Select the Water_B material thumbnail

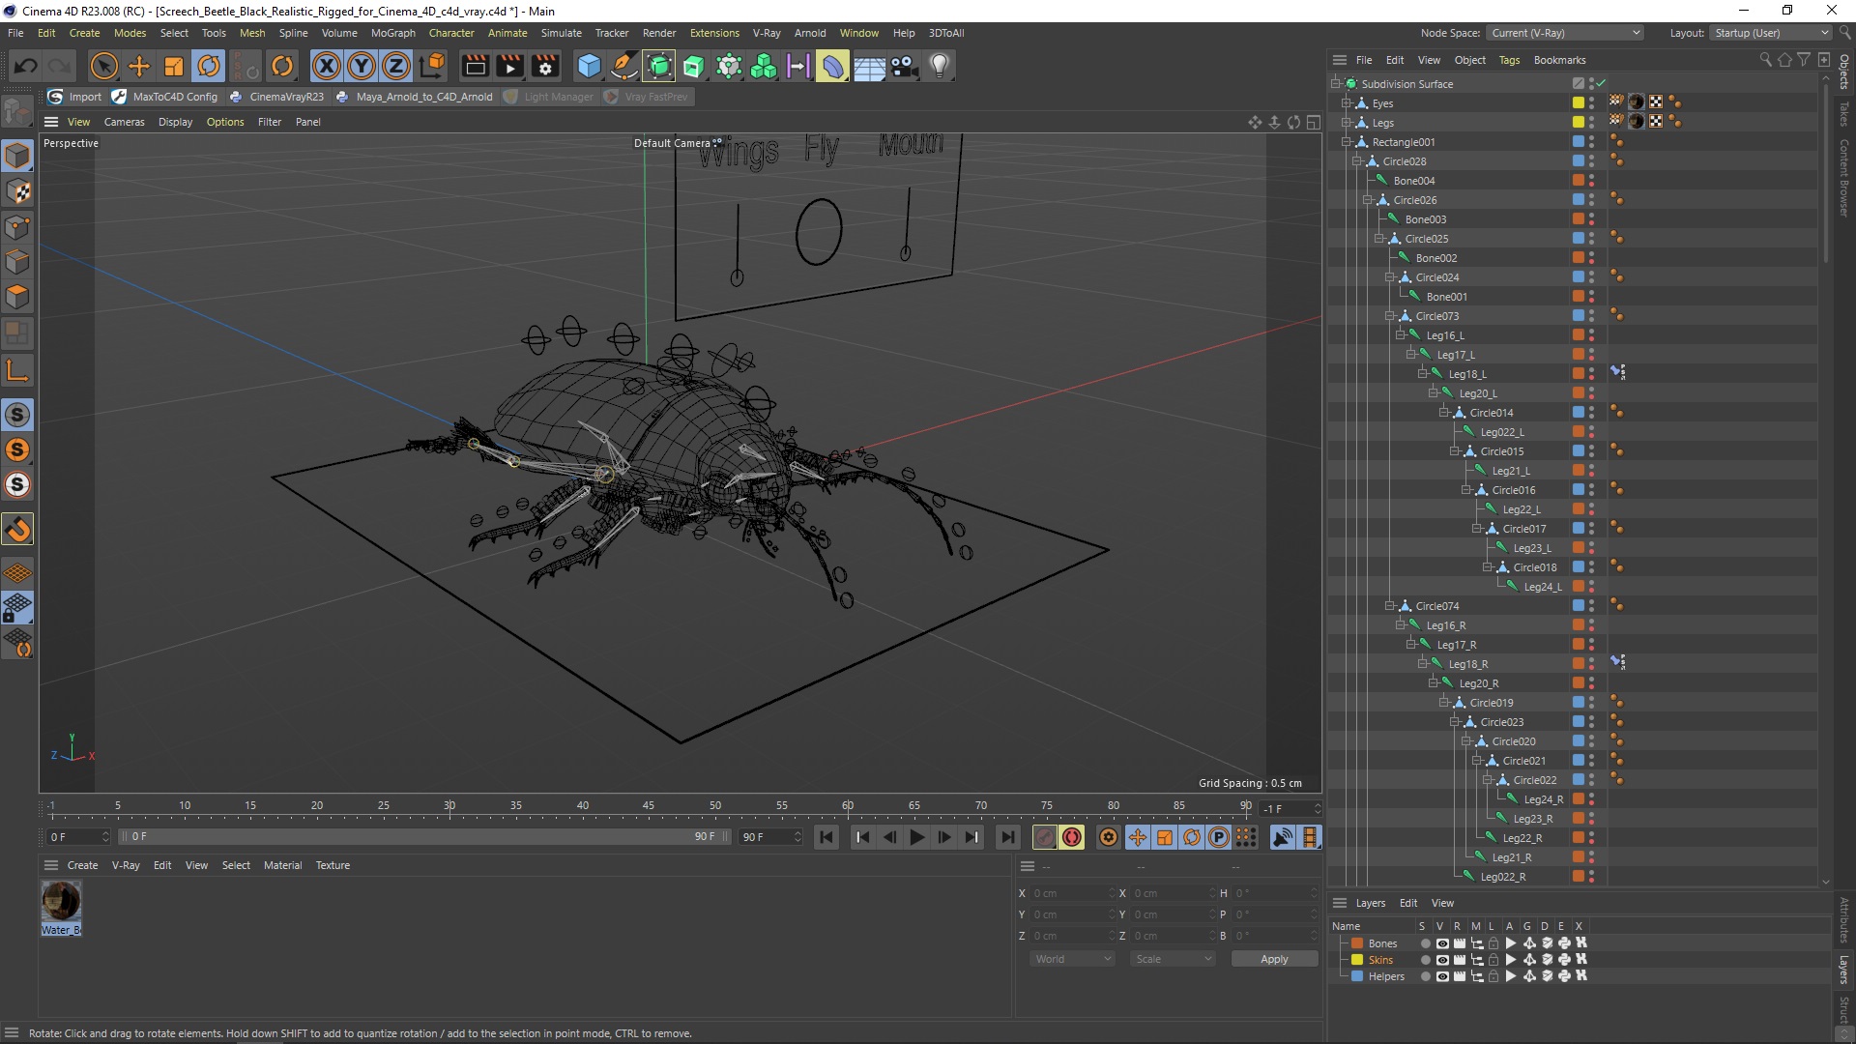(x=61, y=901)
